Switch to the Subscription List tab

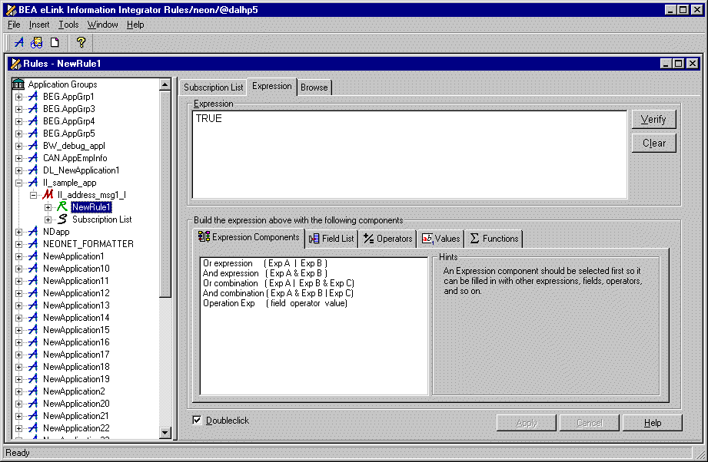[x=213, y=87]
